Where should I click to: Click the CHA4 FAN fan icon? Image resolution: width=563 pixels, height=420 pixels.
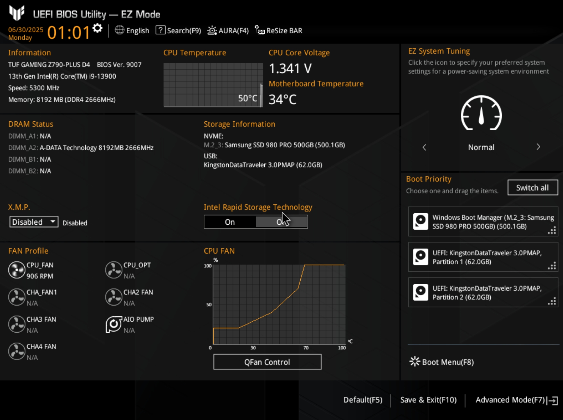(17, 351)
